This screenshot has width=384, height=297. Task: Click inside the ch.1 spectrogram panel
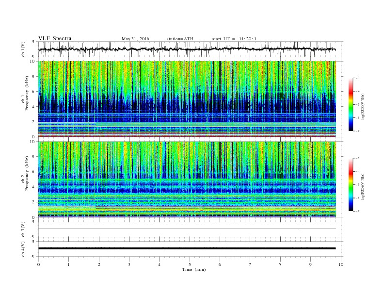coord(187,99)
